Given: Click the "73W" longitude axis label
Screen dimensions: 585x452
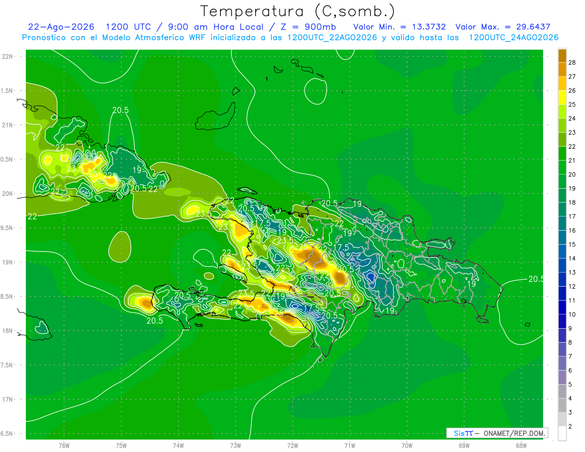Looking at the screenshot, I should pos(235,446).
